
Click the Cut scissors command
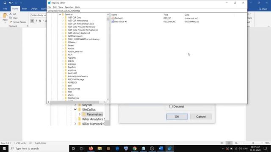(13, 14)
